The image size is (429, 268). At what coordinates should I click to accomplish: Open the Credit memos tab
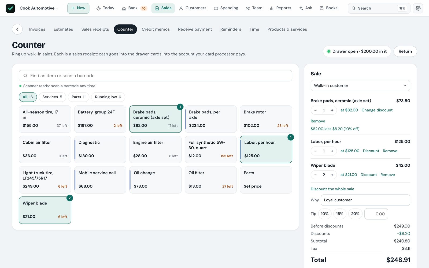coord(156,29)
